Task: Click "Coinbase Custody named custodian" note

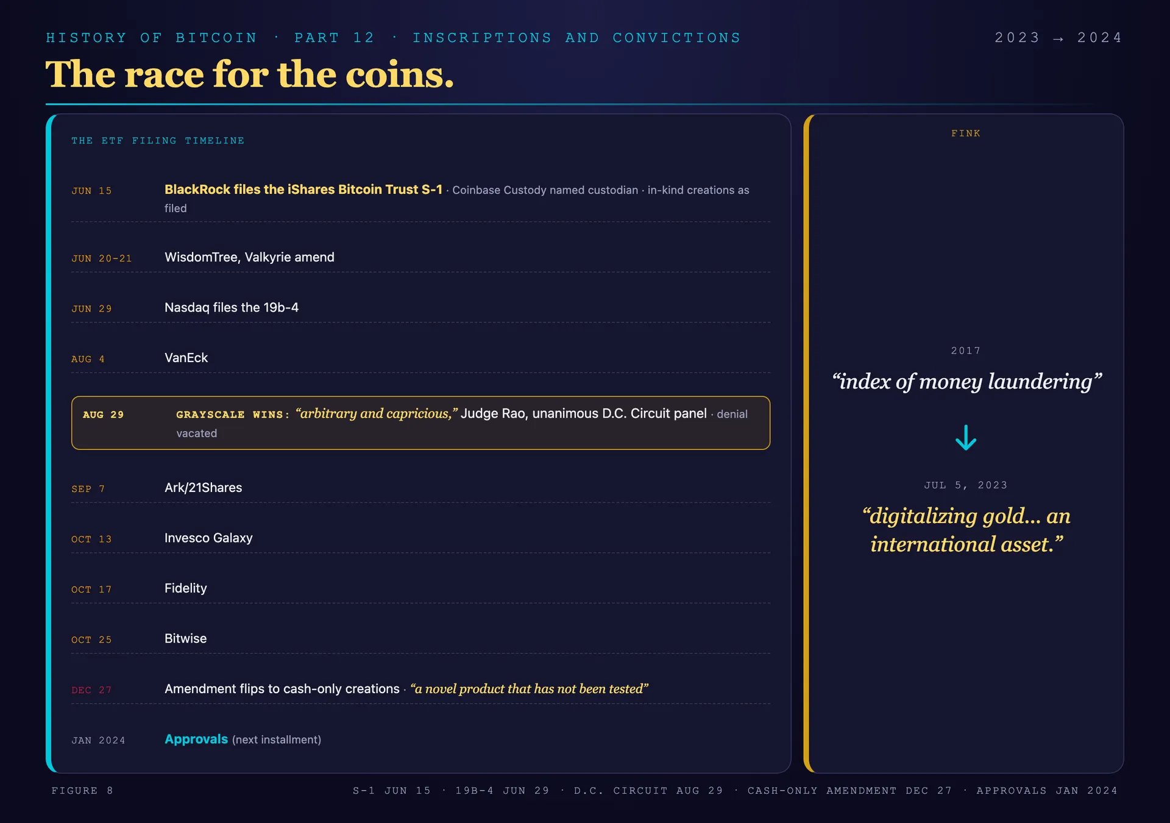Action: (x=545, y=190)
